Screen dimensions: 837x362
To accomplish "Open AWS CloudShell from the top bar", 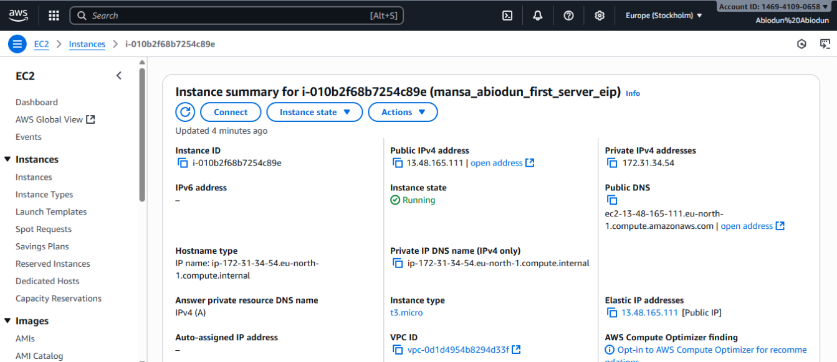I will point(507,16).
